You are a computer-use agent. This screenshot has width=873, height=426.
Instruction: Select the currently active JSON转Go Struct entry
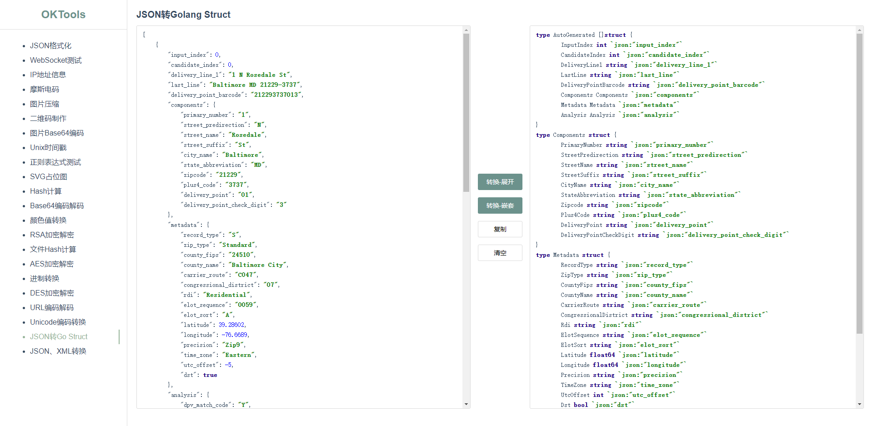[58, 336]
